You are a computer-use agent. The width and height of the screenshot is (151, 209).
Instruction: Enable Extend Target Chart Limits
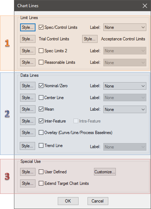point(41,183)
